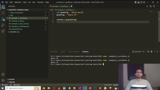Open the Manage gear icon

[3, 80]
